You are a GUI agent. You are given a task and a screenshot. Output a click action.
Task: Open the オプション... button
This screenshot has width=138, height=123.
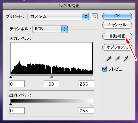[117, 47]
